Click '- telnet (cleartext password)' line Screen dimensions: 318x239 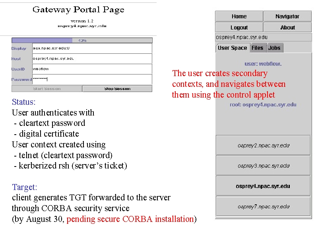click(63, 155)
